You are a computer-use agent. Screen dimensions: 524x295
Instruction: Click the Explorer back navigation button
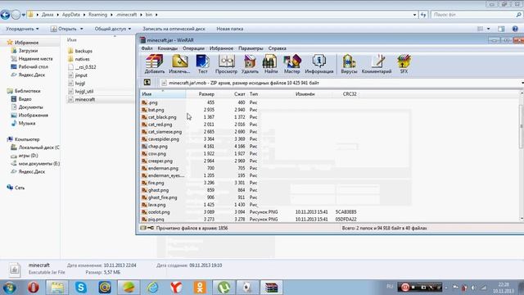coord(5,15)
